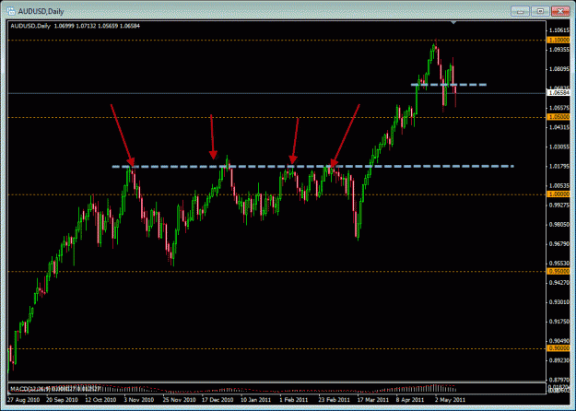Click the orange 1.00000 price level label

click(x=558, y=194)
